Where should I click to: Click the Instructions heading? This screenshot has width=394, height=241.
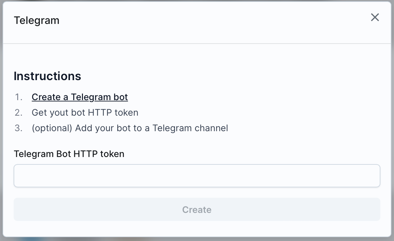pyautogui.click(x=47, y=76)
